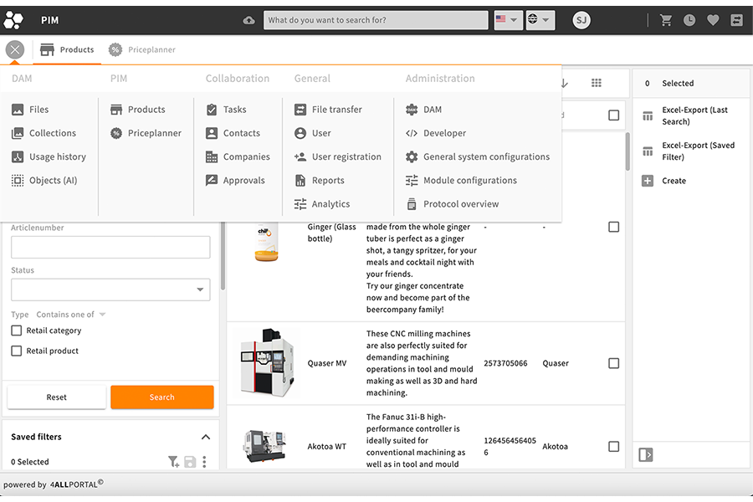Select the Akotoa WT row checkbox
Image resolution: width=753 pixels, height=502 pixels.
[x=614, y=446]
